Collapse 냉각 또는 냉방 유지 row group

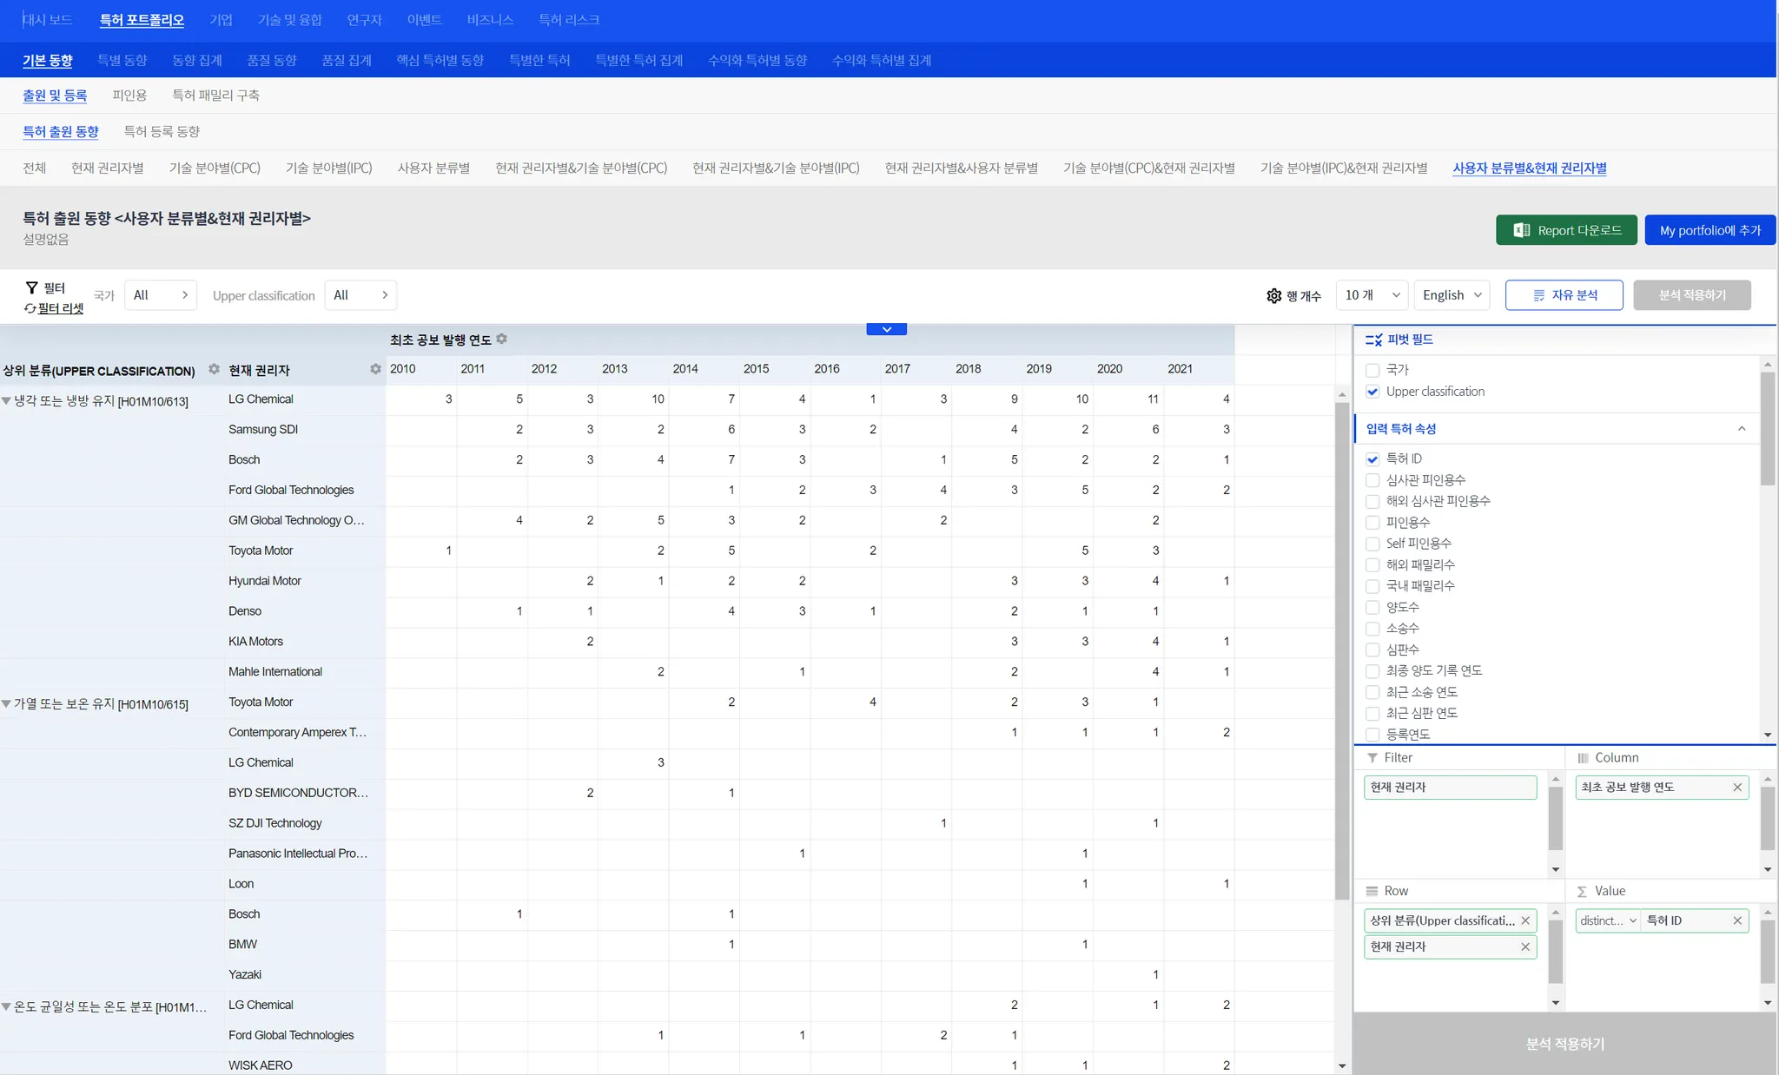pos(7,401)
